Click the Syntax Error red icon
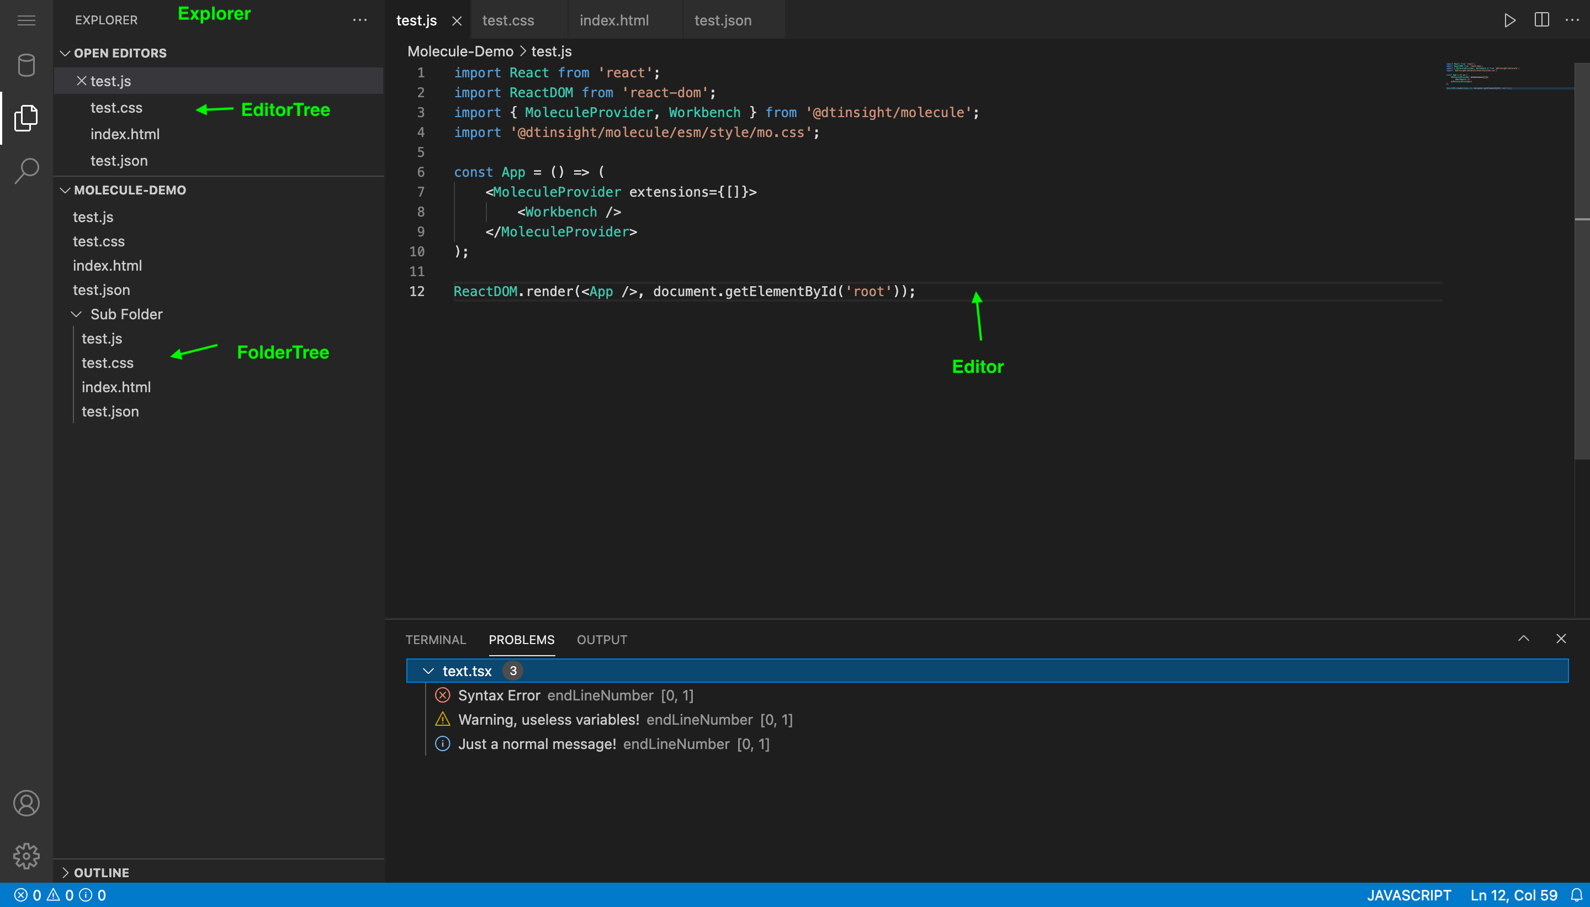Image resolution: width=1590 pixels, height=907 pixels. point(443,695)
